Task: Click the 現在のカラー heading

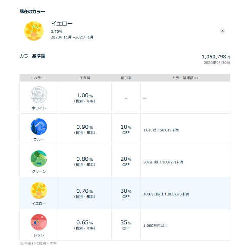Action: coord(32,11)
